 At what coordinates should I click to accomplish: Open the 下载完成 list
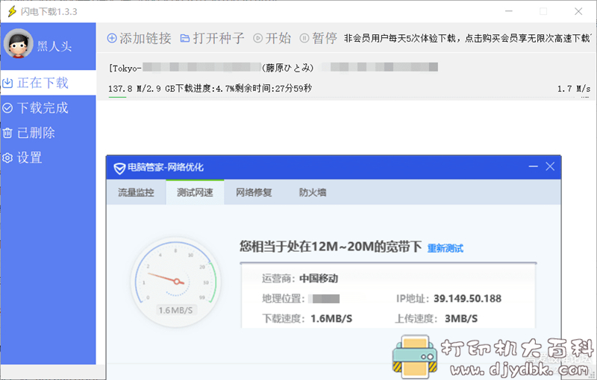click(x=48, y=108)
